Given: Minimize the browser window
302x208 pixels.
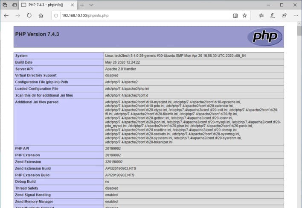Looking at the screenshot, I should tap(268, 5).
